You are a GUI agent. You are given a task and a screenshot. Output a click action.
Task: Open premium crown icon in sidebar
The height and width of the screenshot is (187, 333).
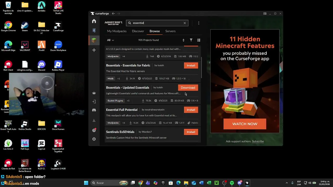(94, 93)
